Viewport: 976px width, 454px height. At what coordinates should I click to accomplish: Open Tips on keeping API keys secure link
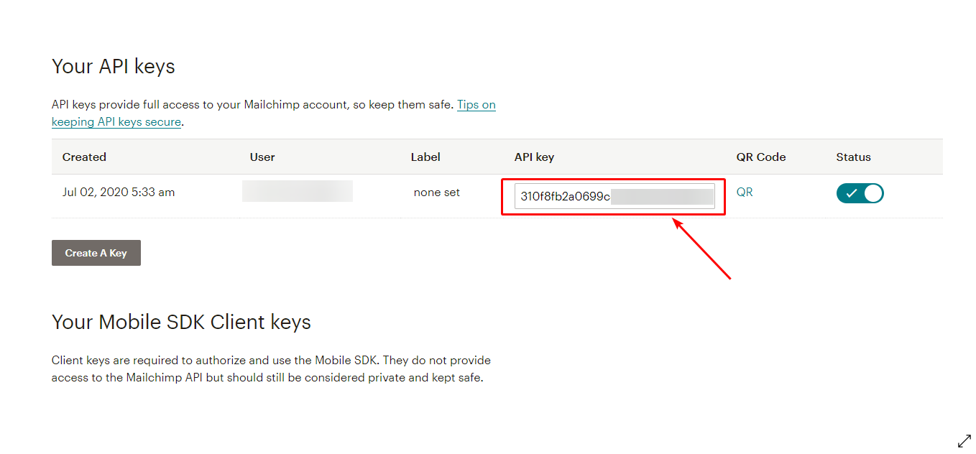[476, 105]
